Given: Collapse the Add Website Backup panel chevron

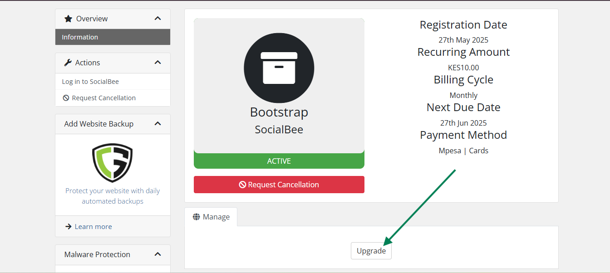Looking at the screenshot, I should pos(157,124).
